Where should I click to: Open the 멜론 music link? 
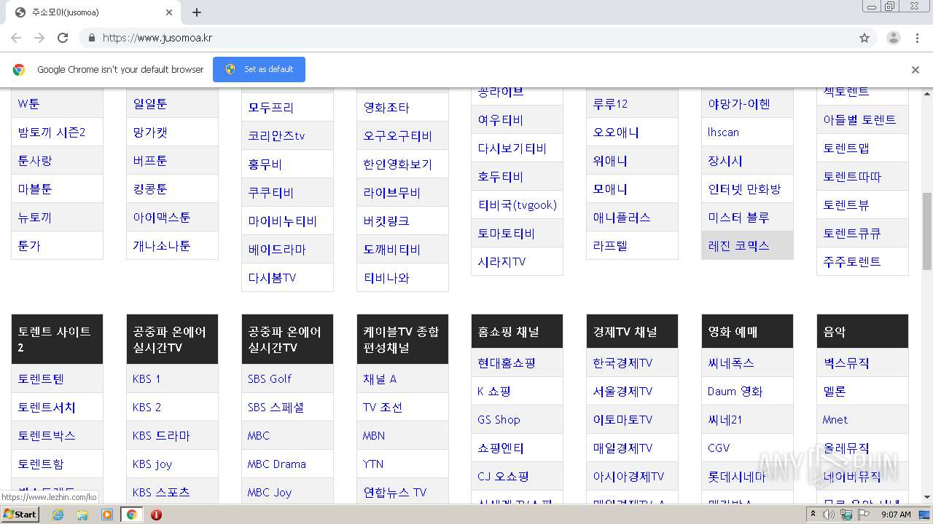[835, 391]
